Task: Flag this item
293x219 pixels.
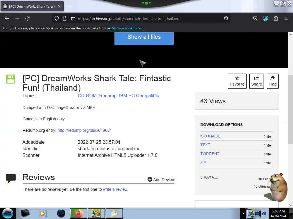Action: (273, 81)
